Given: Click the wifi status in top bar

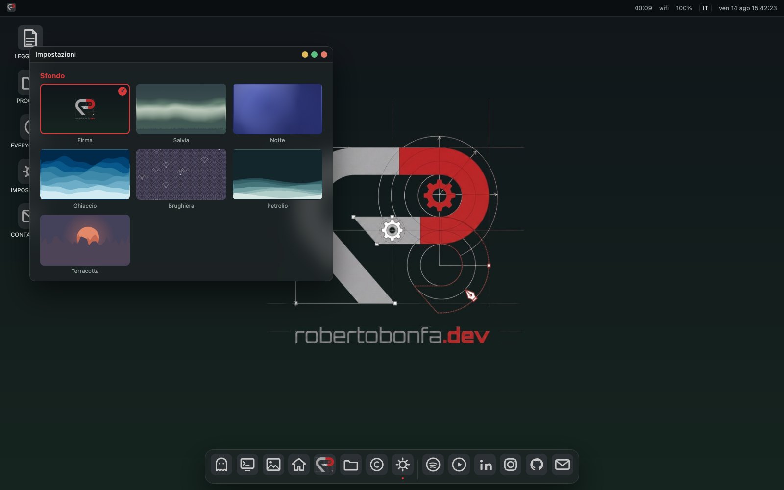Looking at the screenshot, I should [x=664, y=8].
